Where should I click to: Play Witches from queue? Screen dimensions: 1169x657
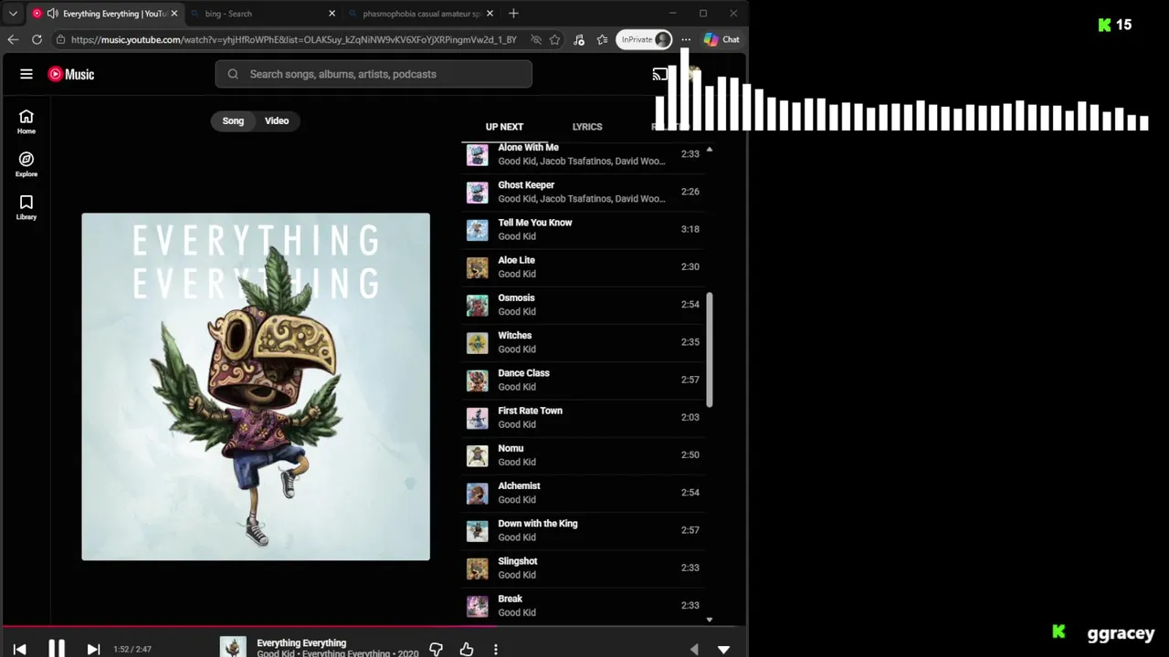click(x=584, y=342)
